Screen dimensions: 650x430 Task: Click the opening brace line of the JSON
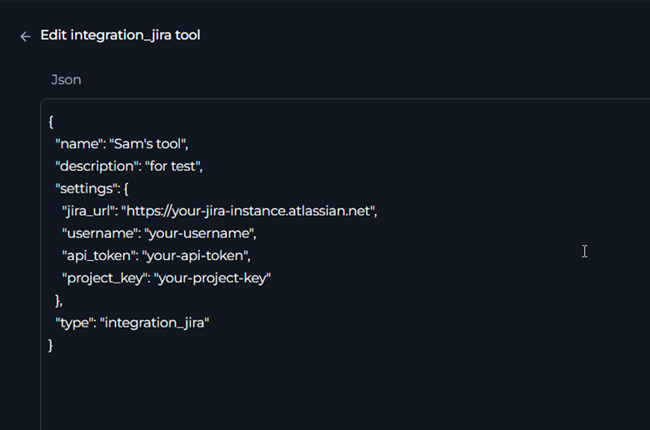(x=51, y=122)
